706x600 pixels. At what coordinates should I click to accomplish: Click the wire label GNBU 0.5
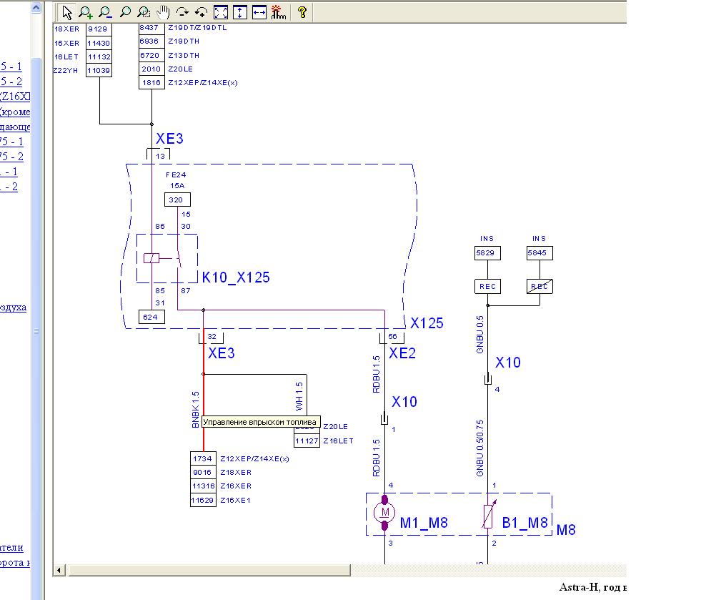[479, 334]
